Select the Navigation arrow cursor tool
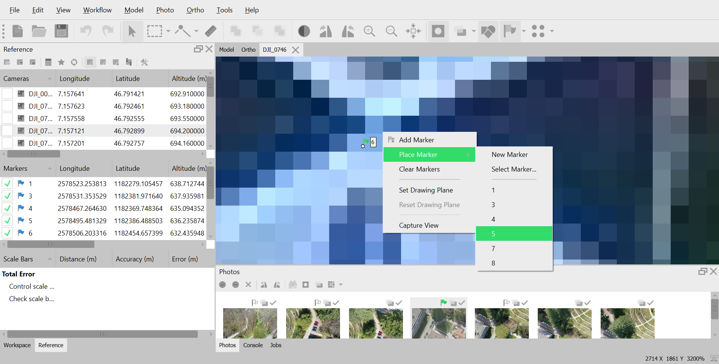This screenshot has height=364, width=719. point(132,31)
